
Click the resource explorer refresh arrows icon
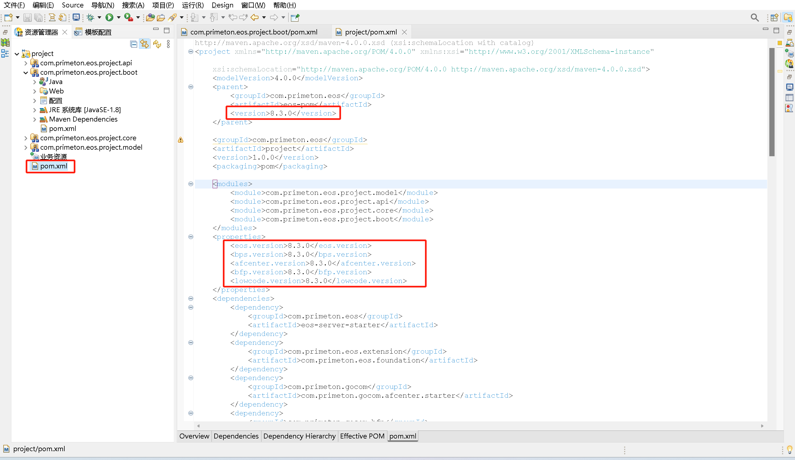click(157, 44)
